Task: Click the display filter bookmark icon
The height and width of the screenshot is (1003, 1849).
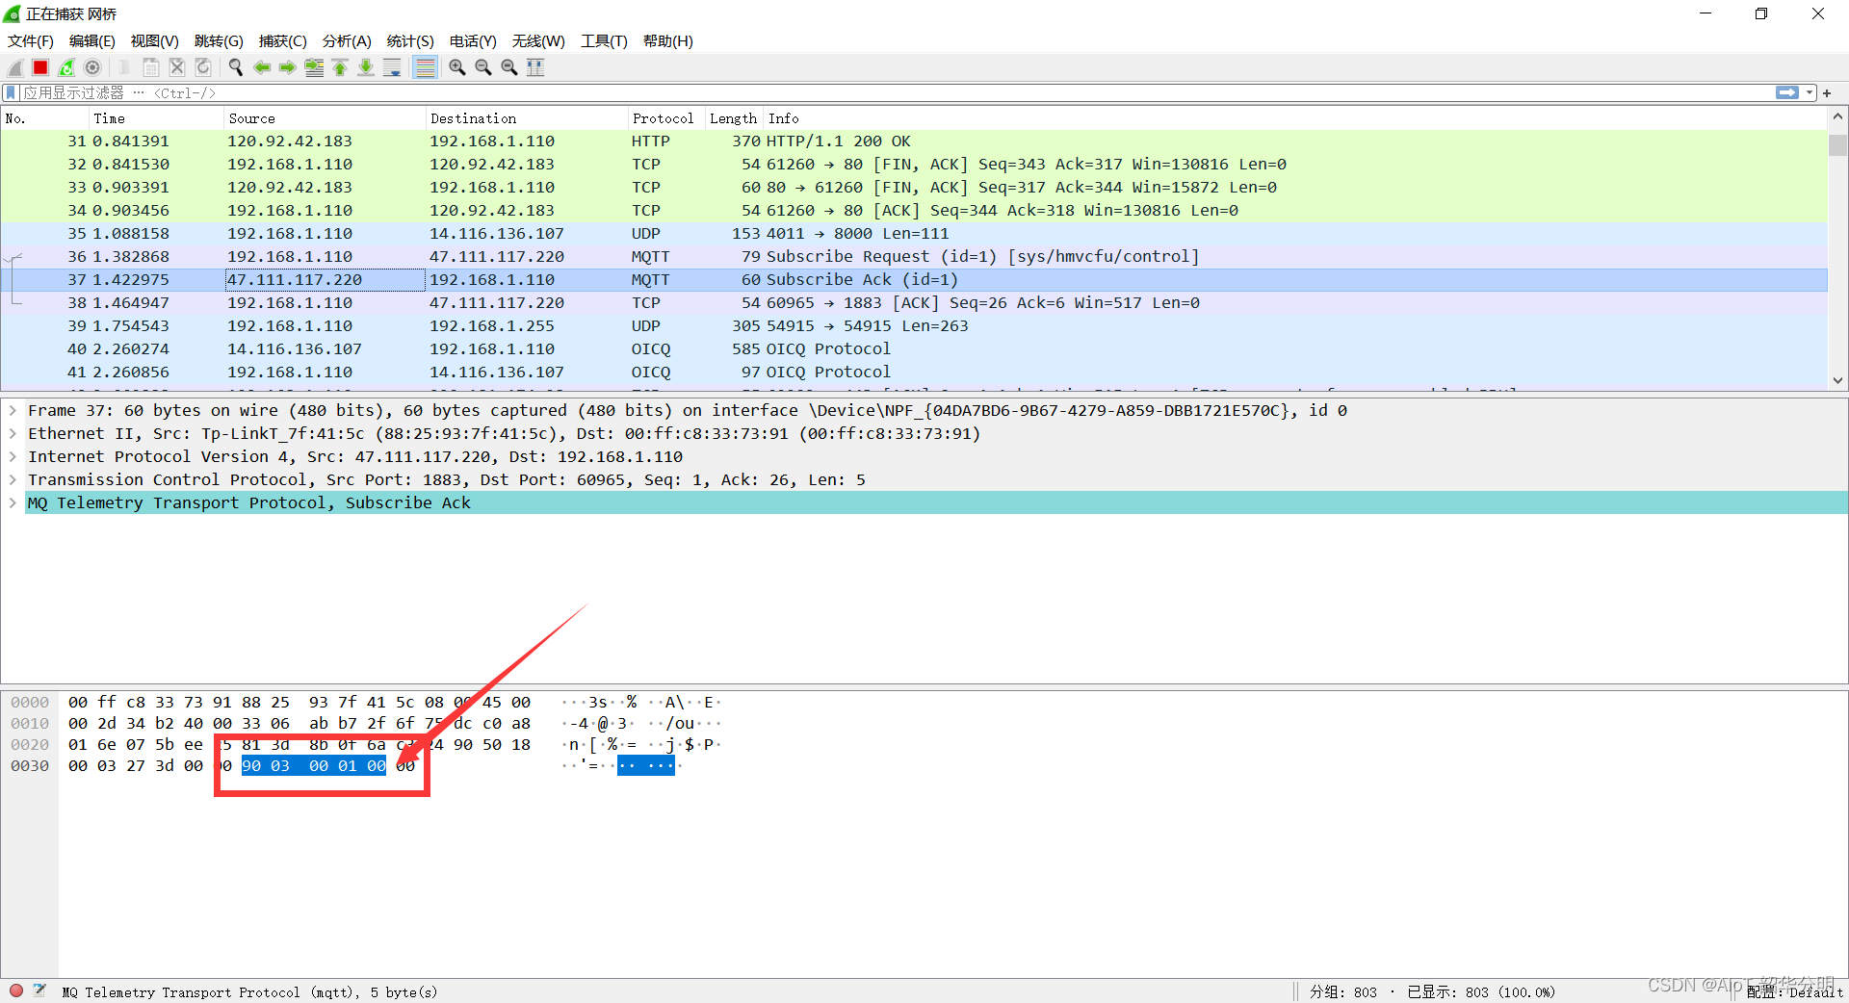Action: 11,93
